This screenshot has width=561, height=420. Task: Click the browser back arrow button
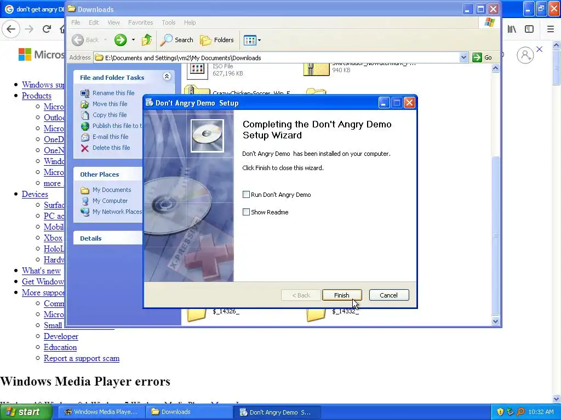pyautogui.click(x=11, y=29)
